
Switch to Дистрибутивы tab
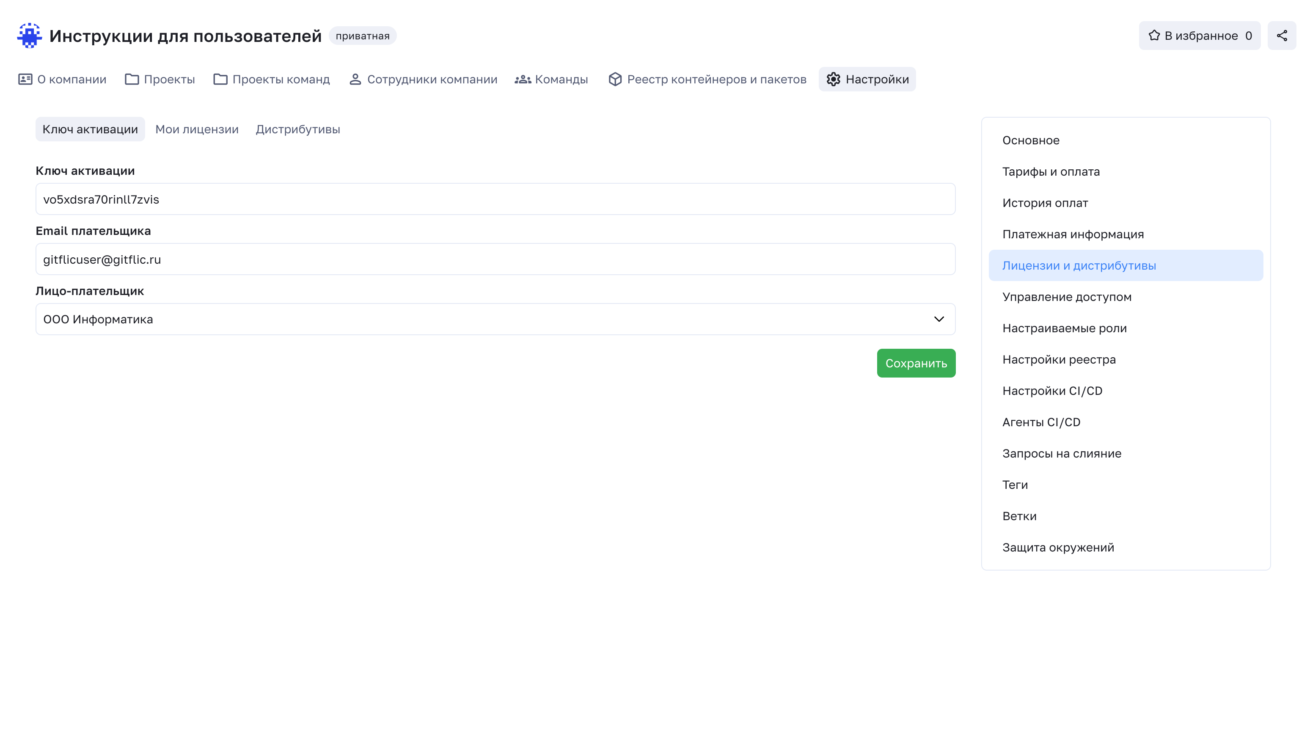tap(297, 129)
